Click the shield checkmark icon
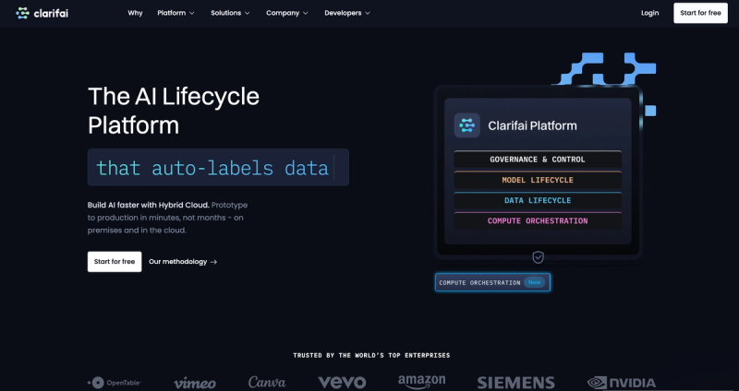The width and height of the screenshot is (739, 391). tap(538, 257)
